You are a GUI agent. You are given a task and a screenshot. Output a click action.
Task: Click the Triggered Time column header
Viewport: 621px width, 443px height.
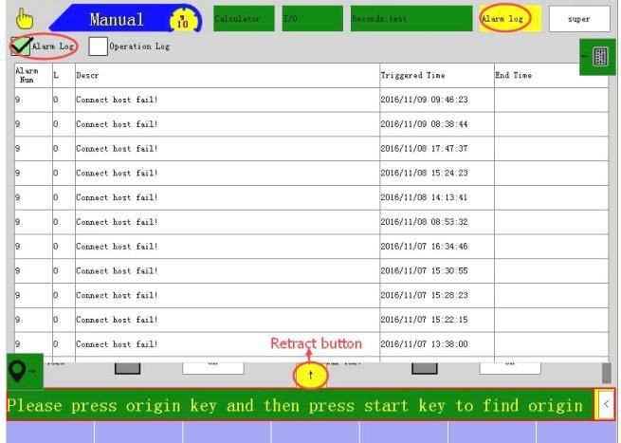[x=434, y=74]
